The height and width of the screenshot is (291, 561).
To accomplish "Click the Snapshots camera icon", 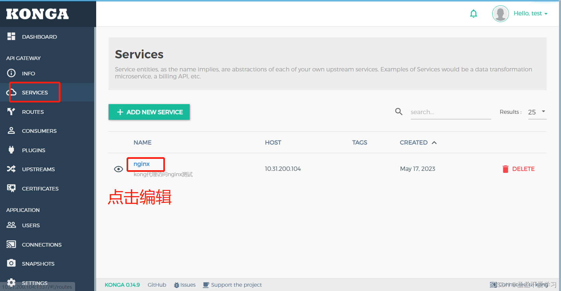I will click(11, 263).
